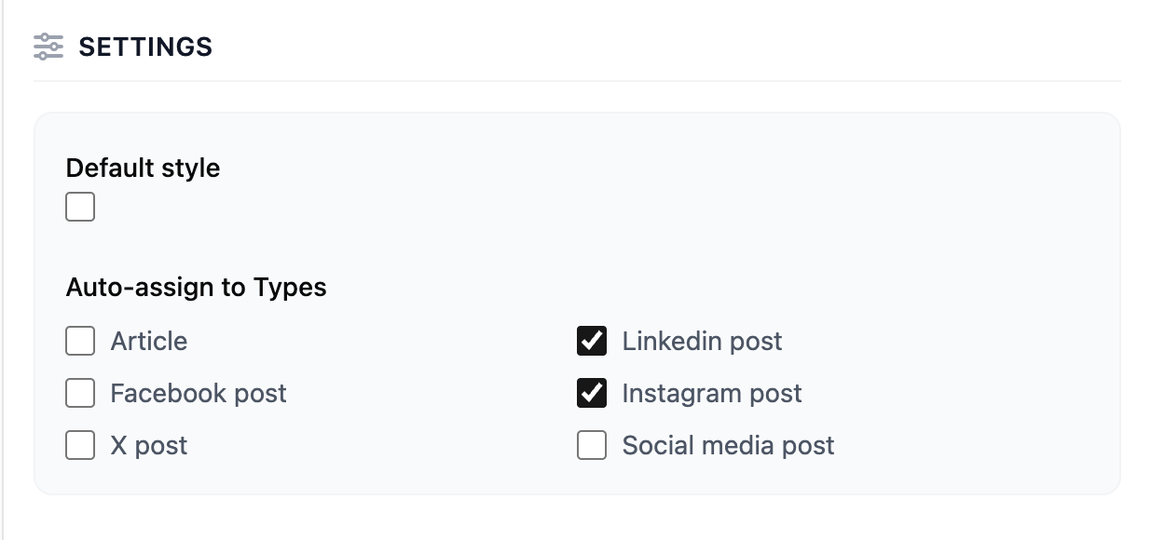Click the "X post" label text
The image size is (1165, 540).
(149, 446)
